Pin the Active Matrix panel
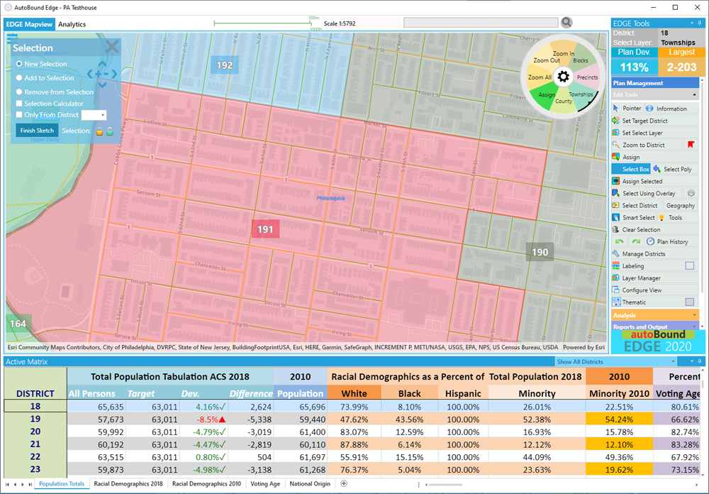This screenshot has width=709, height=494. pos(700,361)
